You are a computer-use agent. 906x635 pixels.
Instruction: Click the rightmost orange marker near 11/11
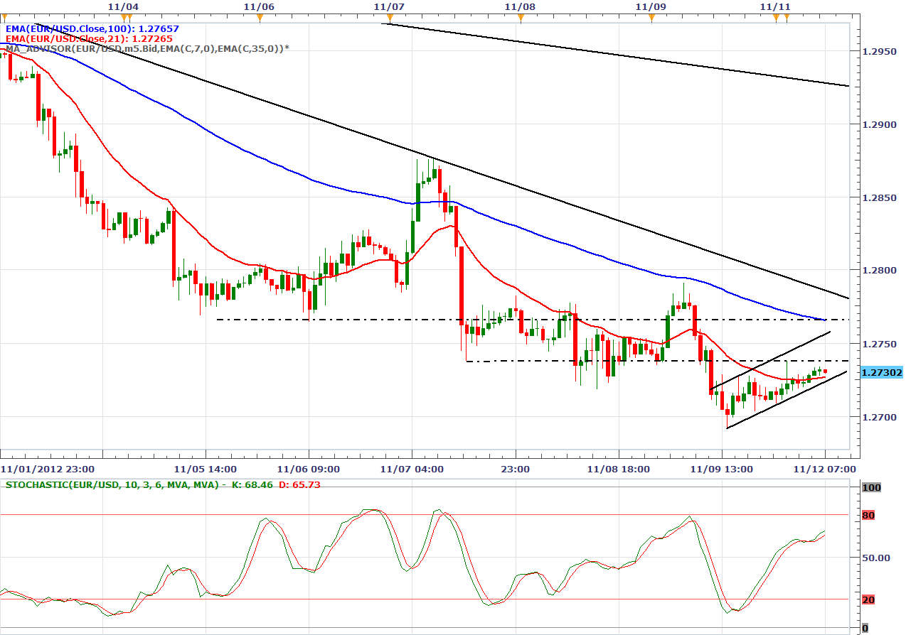click(x=787, y=16)
